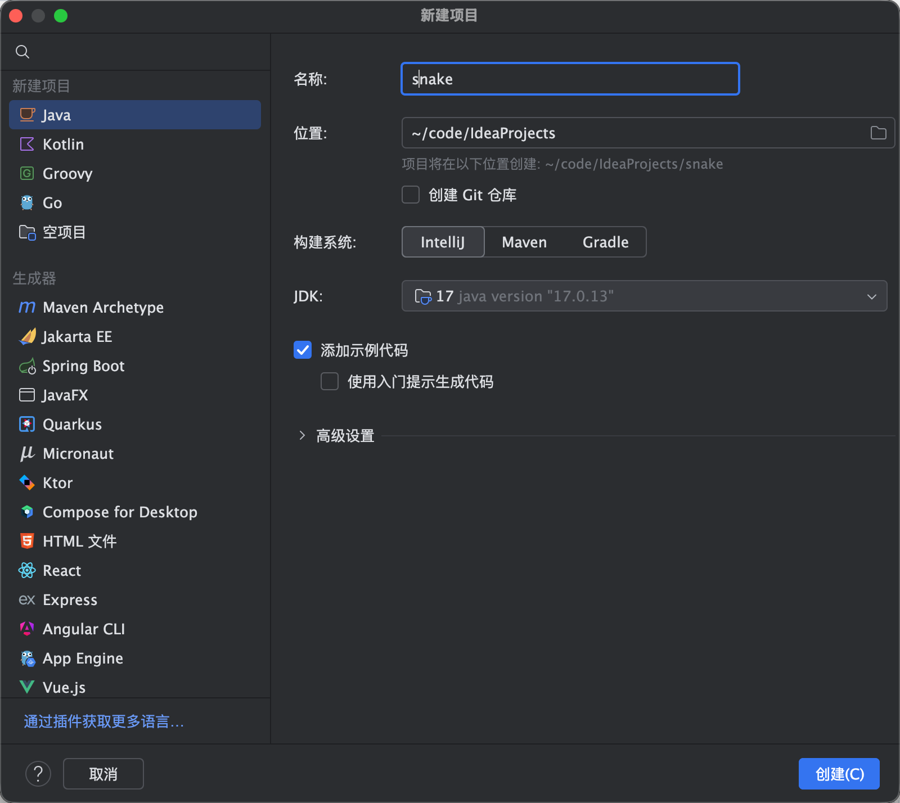Choose the Compose for Desktop generator
Viewport: 900px width, 803px height.
(135, 512)
